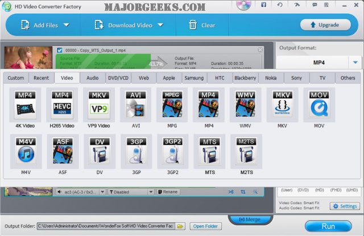The width and height of the screenshot is (364, 236).
Task: Select the DV camcorder format
Action: click(100, 151)
